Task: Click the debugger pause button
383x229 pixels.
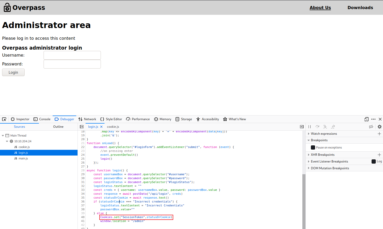Action: point(310,127)
